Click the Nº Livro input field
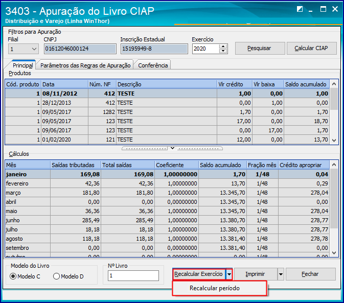 (133, 275)
